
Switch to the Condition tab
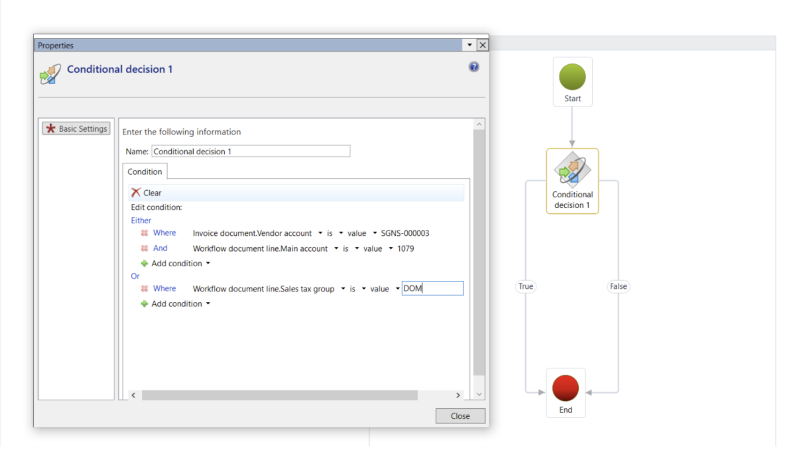145,172
